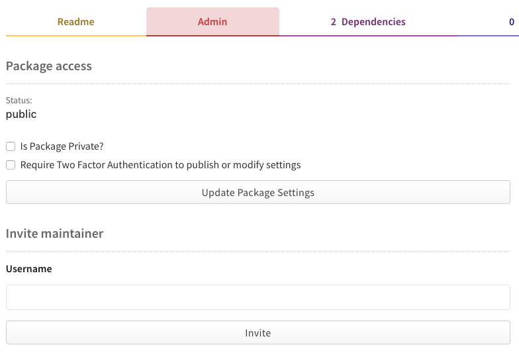Click the dotted divider under Invite maintainer
Viewport: 519px width, 355px height.
tap(258, 252)
